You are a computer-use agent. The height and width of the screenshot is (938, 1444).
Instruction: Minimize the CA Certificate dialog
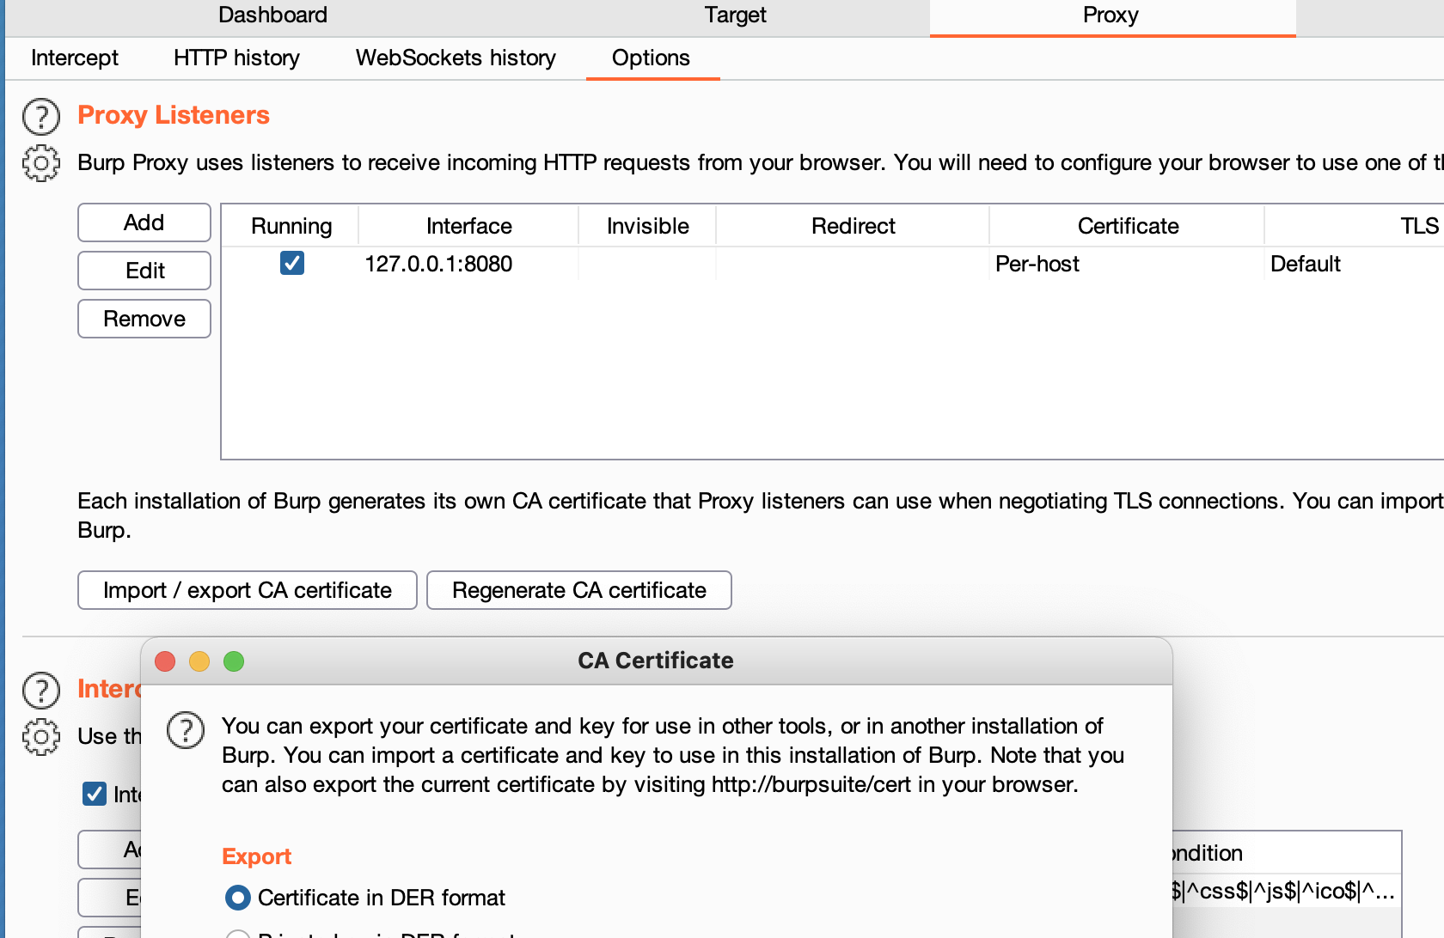pos(199,661)
